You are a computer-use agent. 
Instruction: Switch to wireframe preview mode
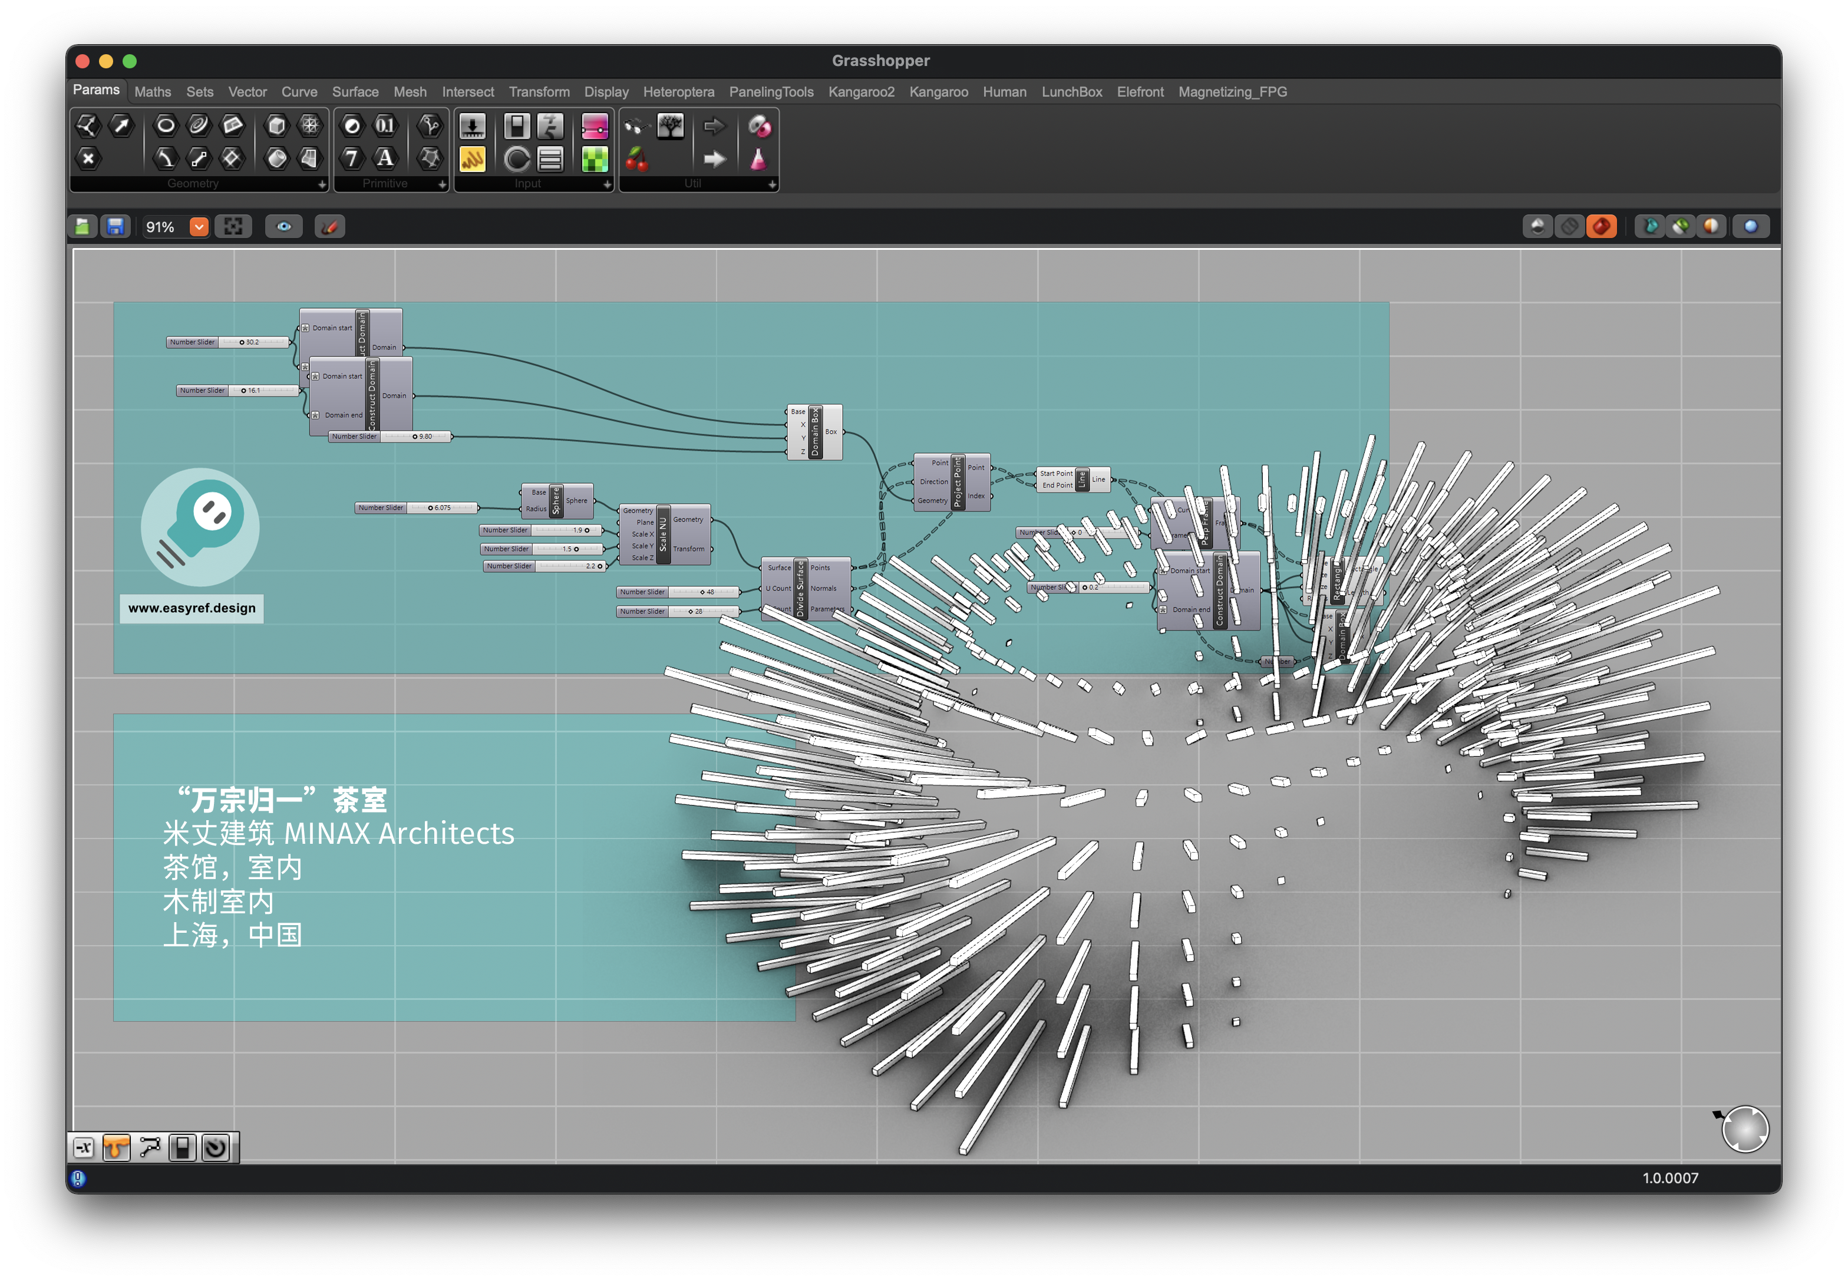(1569, 227)
